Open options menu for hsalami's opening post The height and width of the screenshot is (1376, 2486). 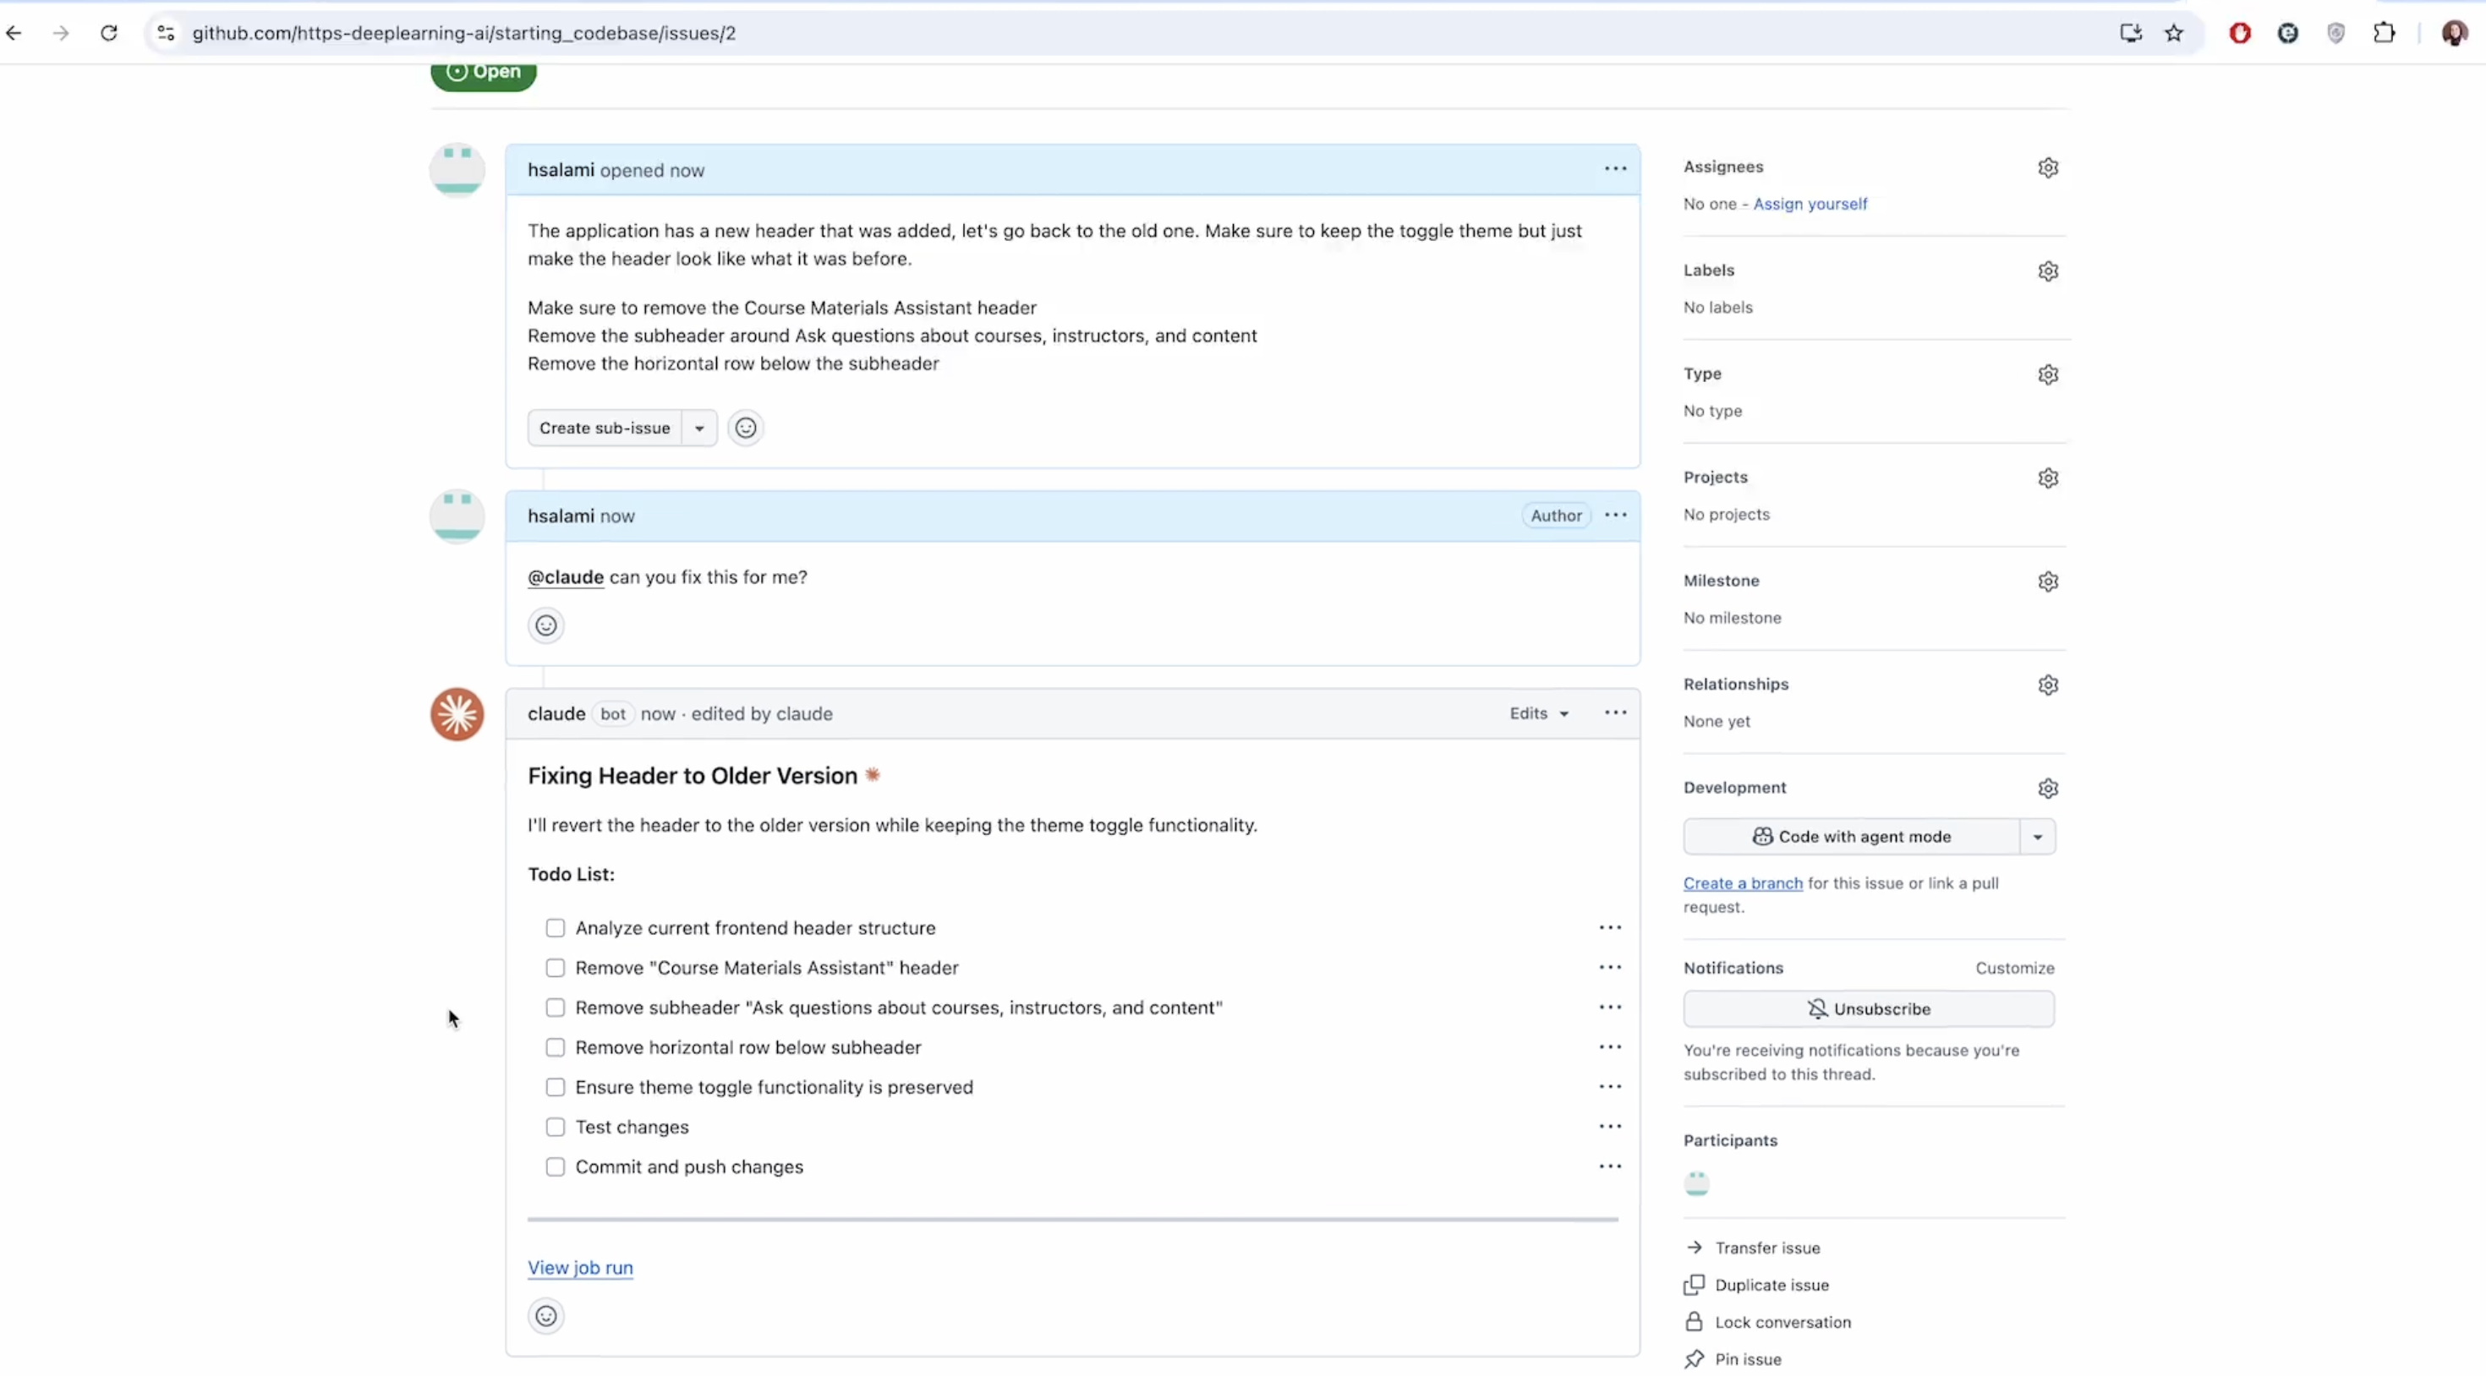(x=1616, y=169)
